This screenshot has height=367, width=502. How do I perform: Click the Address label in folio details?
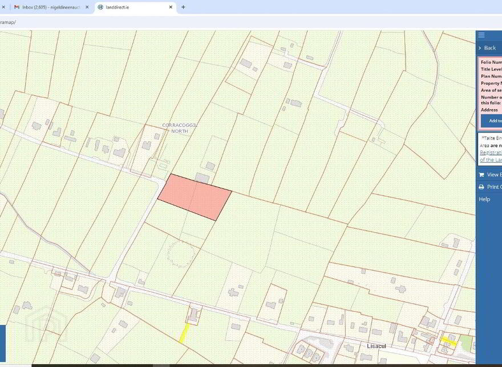tap(489, 110)
